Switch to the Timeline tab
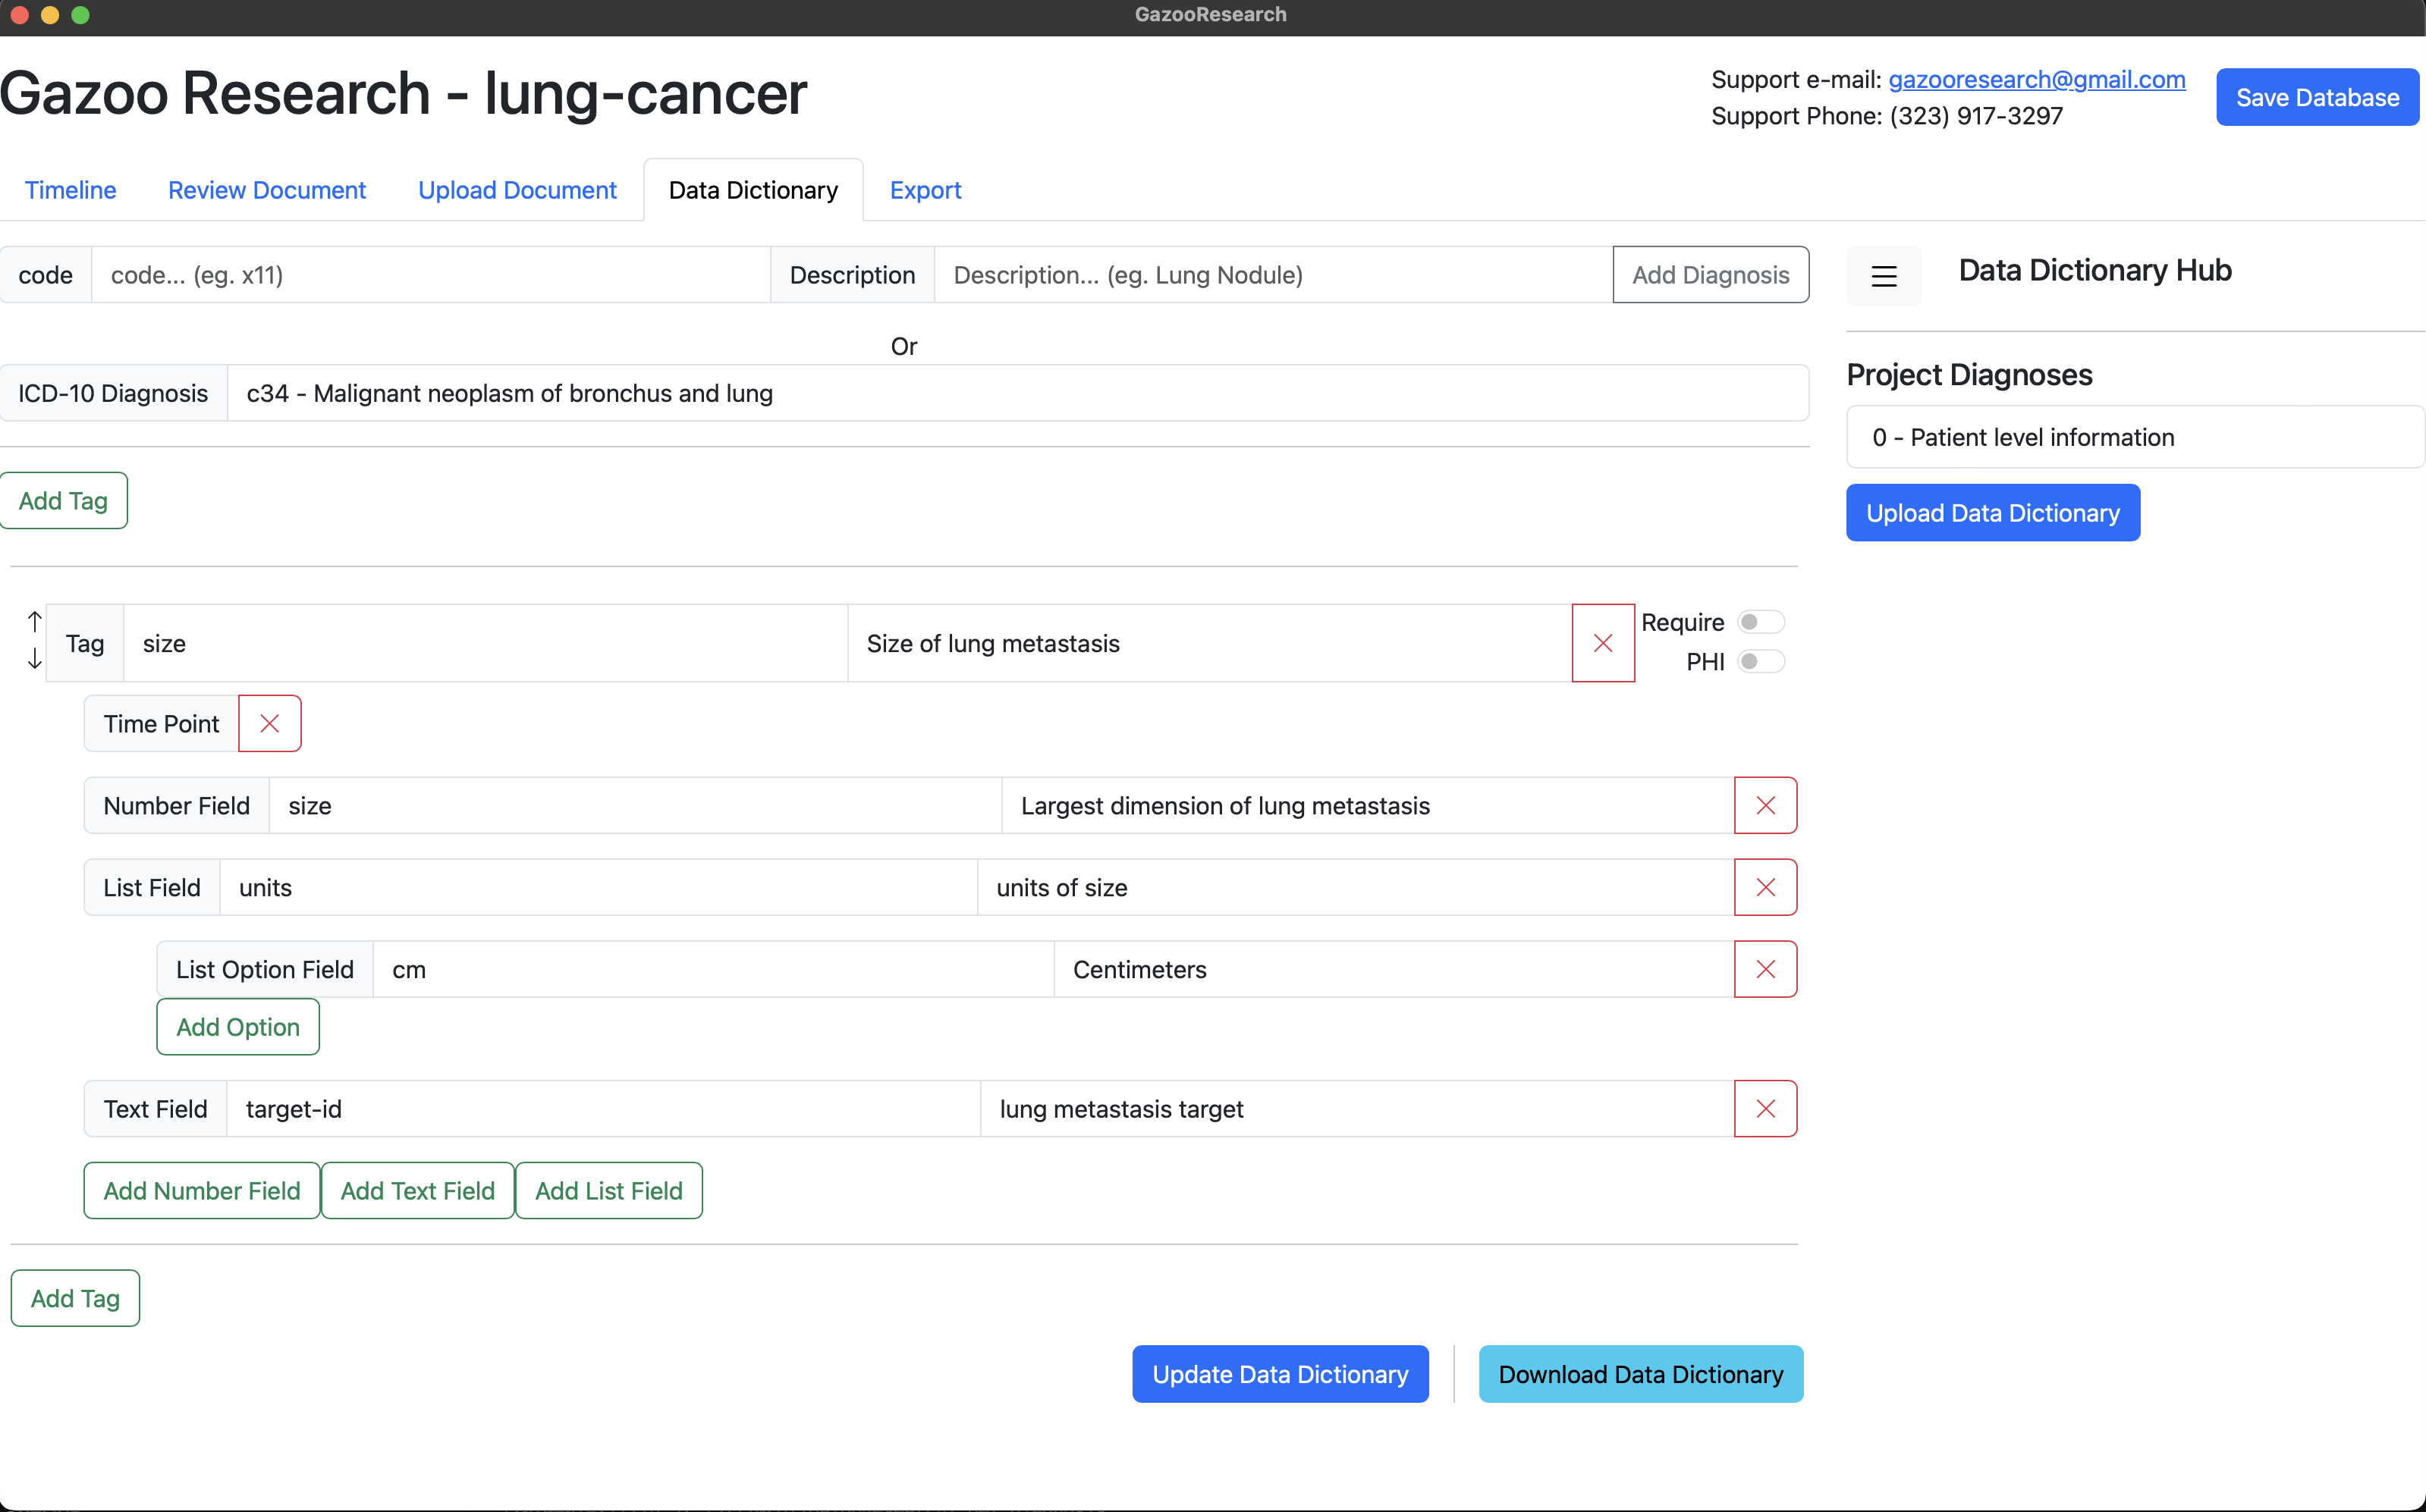The image size is (2426, 1512). [70, 190]
